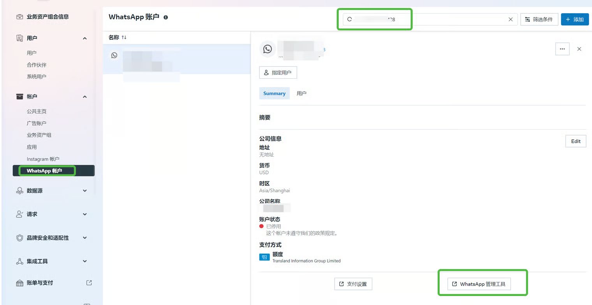
Task: Open WhatsApp 管理工具 button
Action: point(479,284)
